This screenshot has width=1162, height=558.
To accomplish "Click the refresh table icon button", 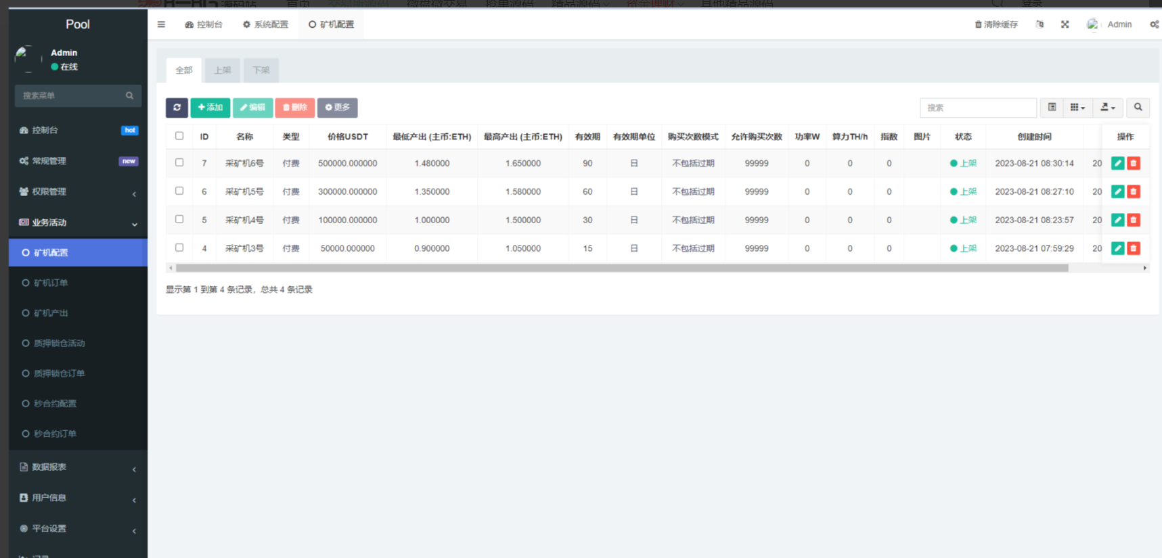I will pyautogui.click(x=177, y=108).
